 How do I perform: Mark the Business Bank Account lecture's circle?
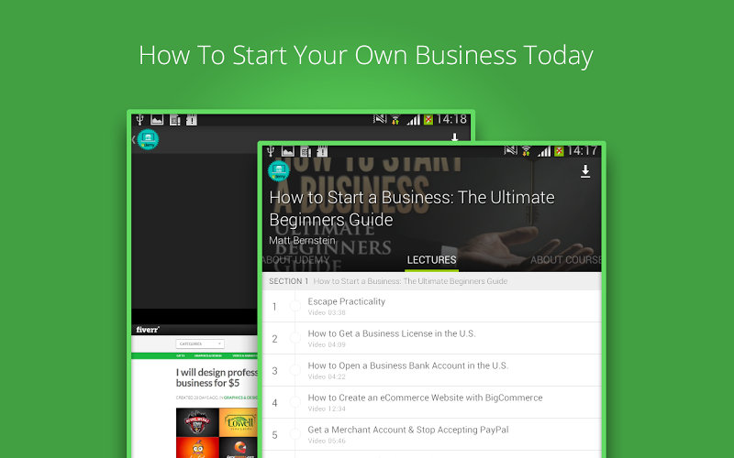[x=295, y=370]
